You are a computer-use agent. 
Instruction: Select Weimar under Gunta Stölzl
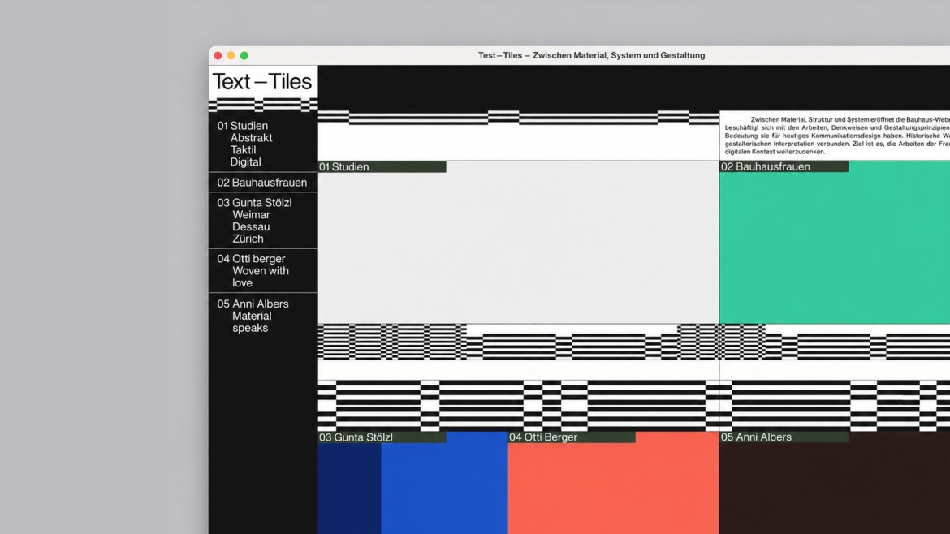pyautogui.click(x=251, y=215)
